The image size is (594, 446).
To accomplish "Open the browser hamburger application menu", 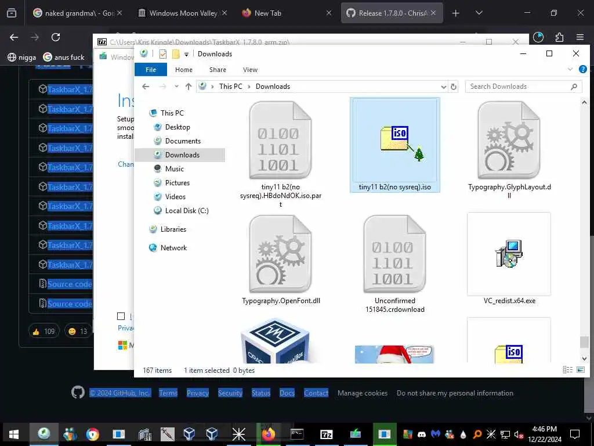I will 580,37.
